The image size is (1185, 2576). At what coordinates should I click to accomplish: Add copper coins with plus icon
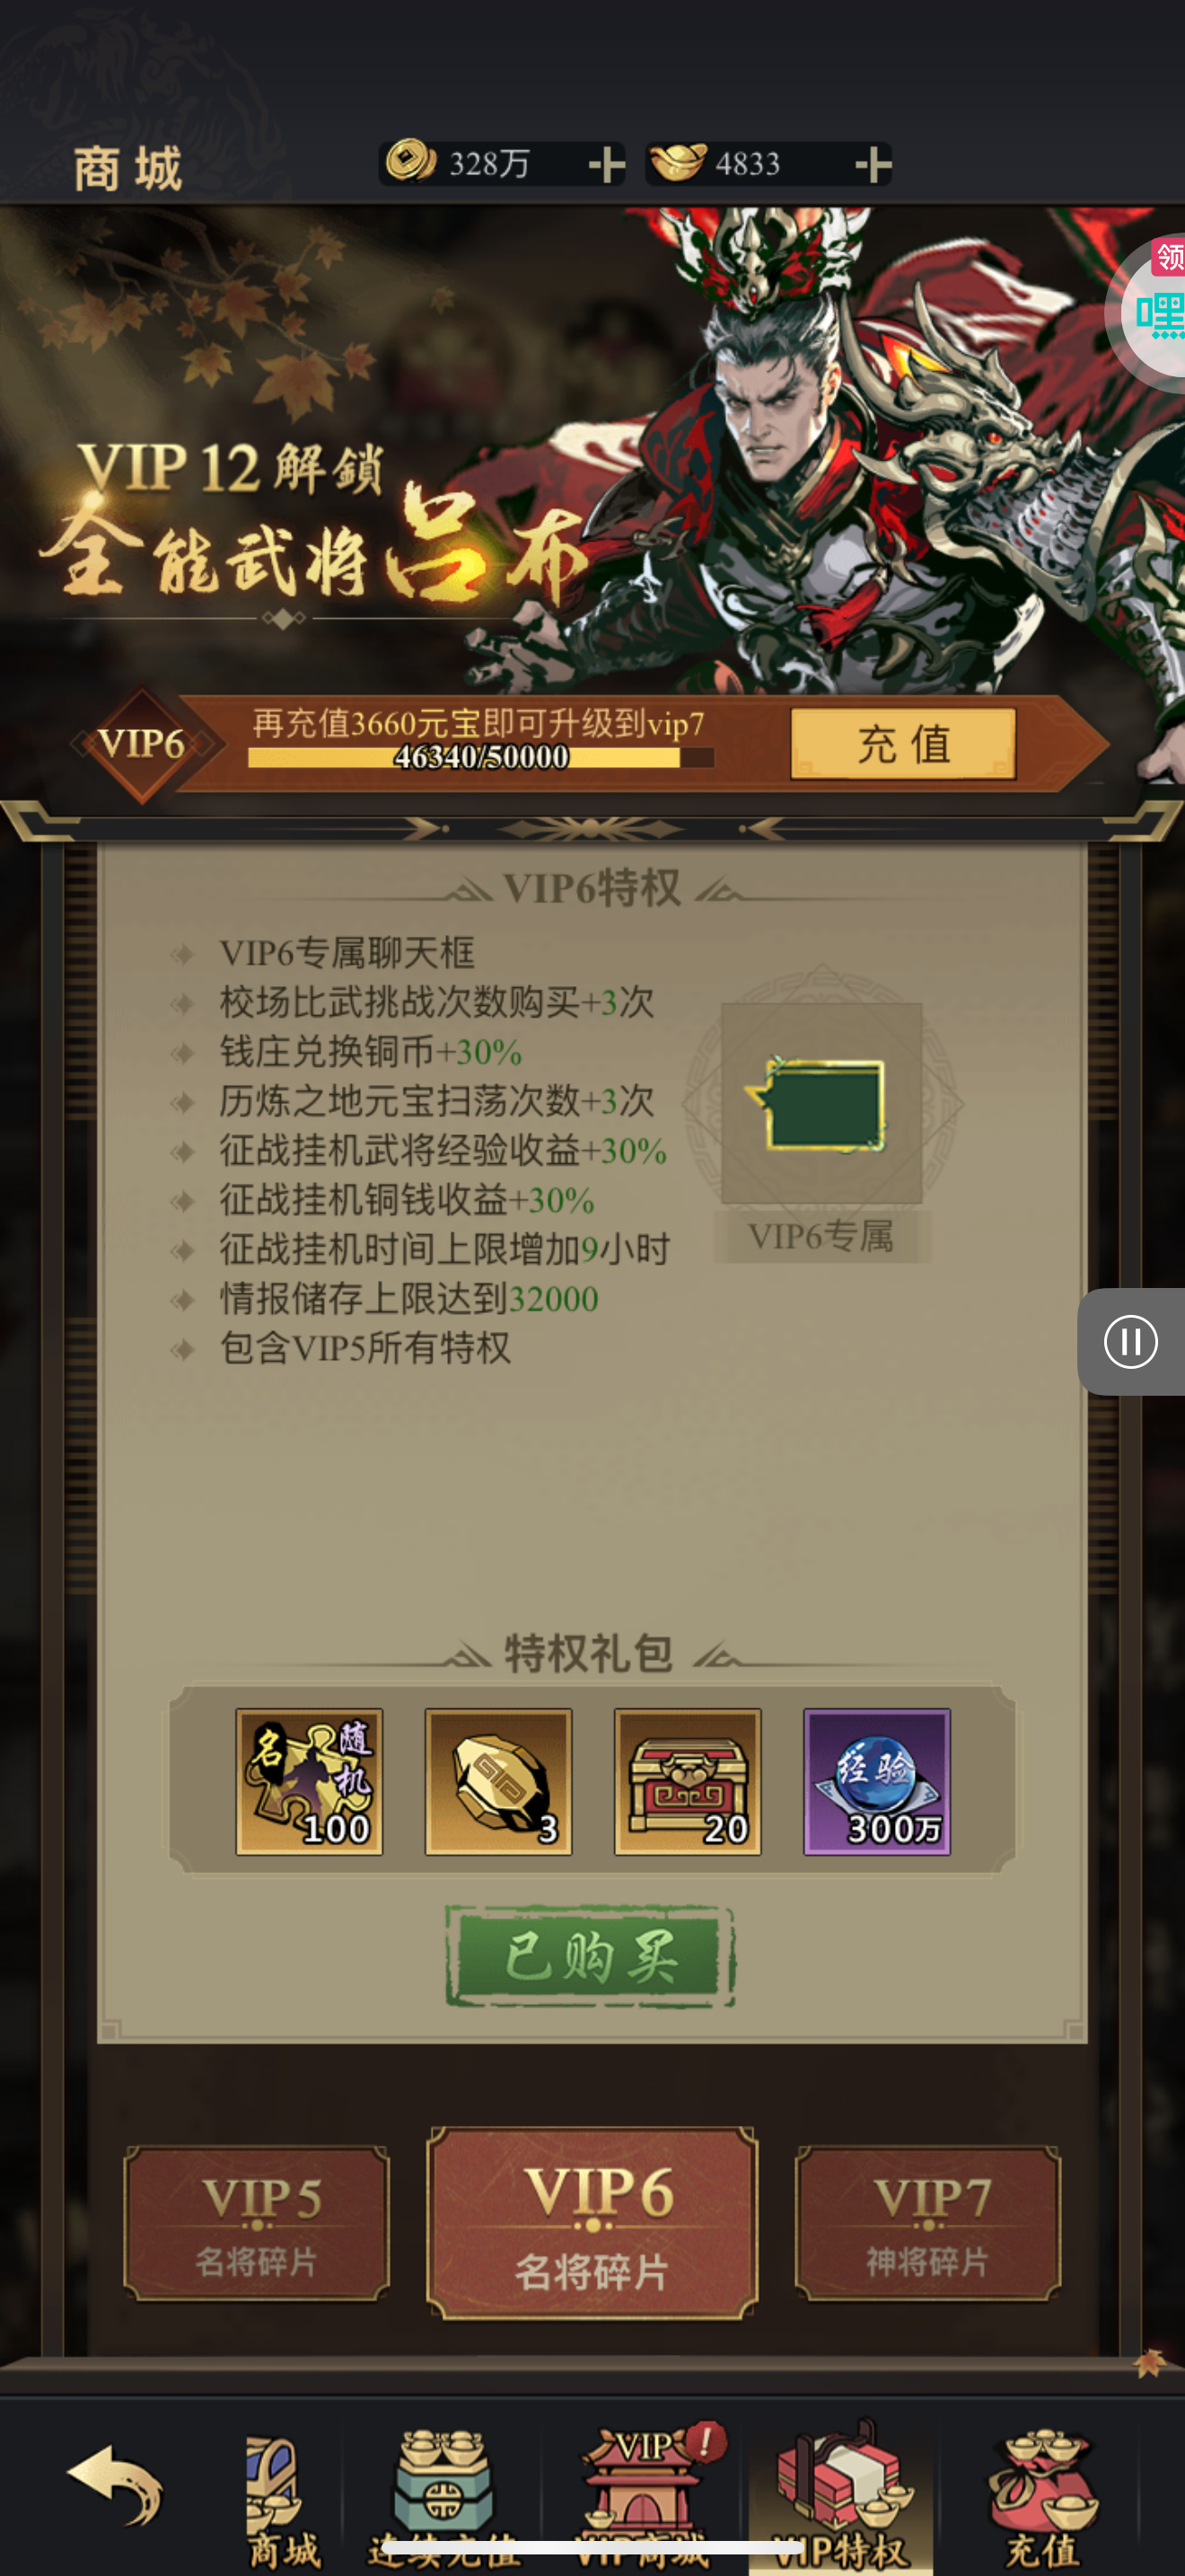(x=605, y=164)
